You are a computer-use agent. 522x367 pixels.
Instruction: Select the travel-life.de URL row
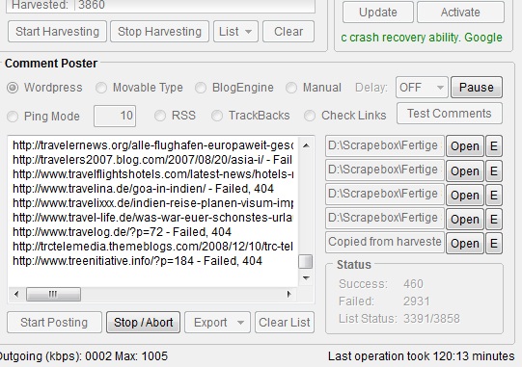click(x=153, y=218)
